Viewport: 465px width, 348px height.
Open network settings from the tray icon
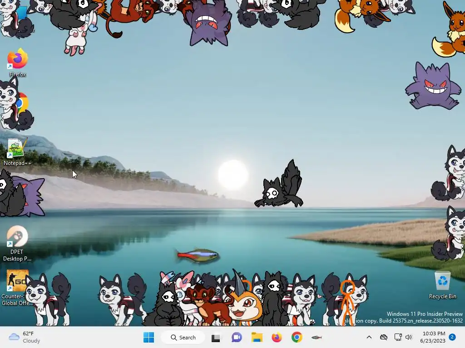click(398, 337)
